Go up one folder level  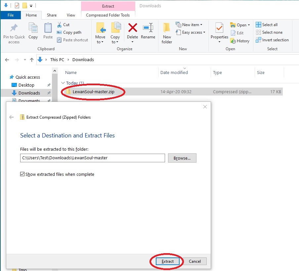[32, 60]
